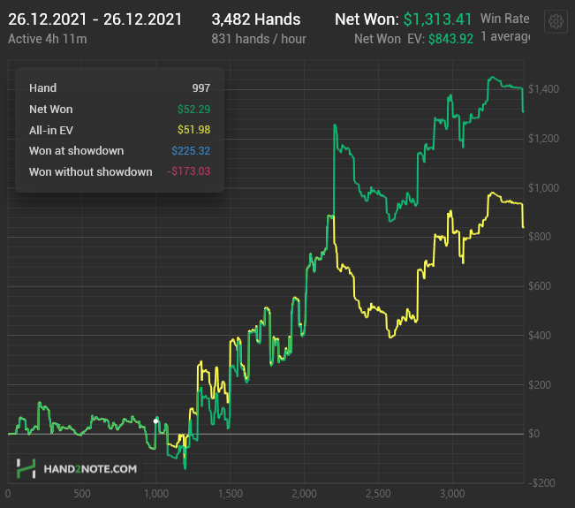Click the date range 26.12.2021 - 26.12.2021
This screenshot has height=508, width=575.
[x=95, y=19]
